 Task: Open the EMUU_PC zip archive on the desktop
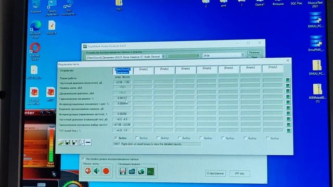[x=316, y=68]
